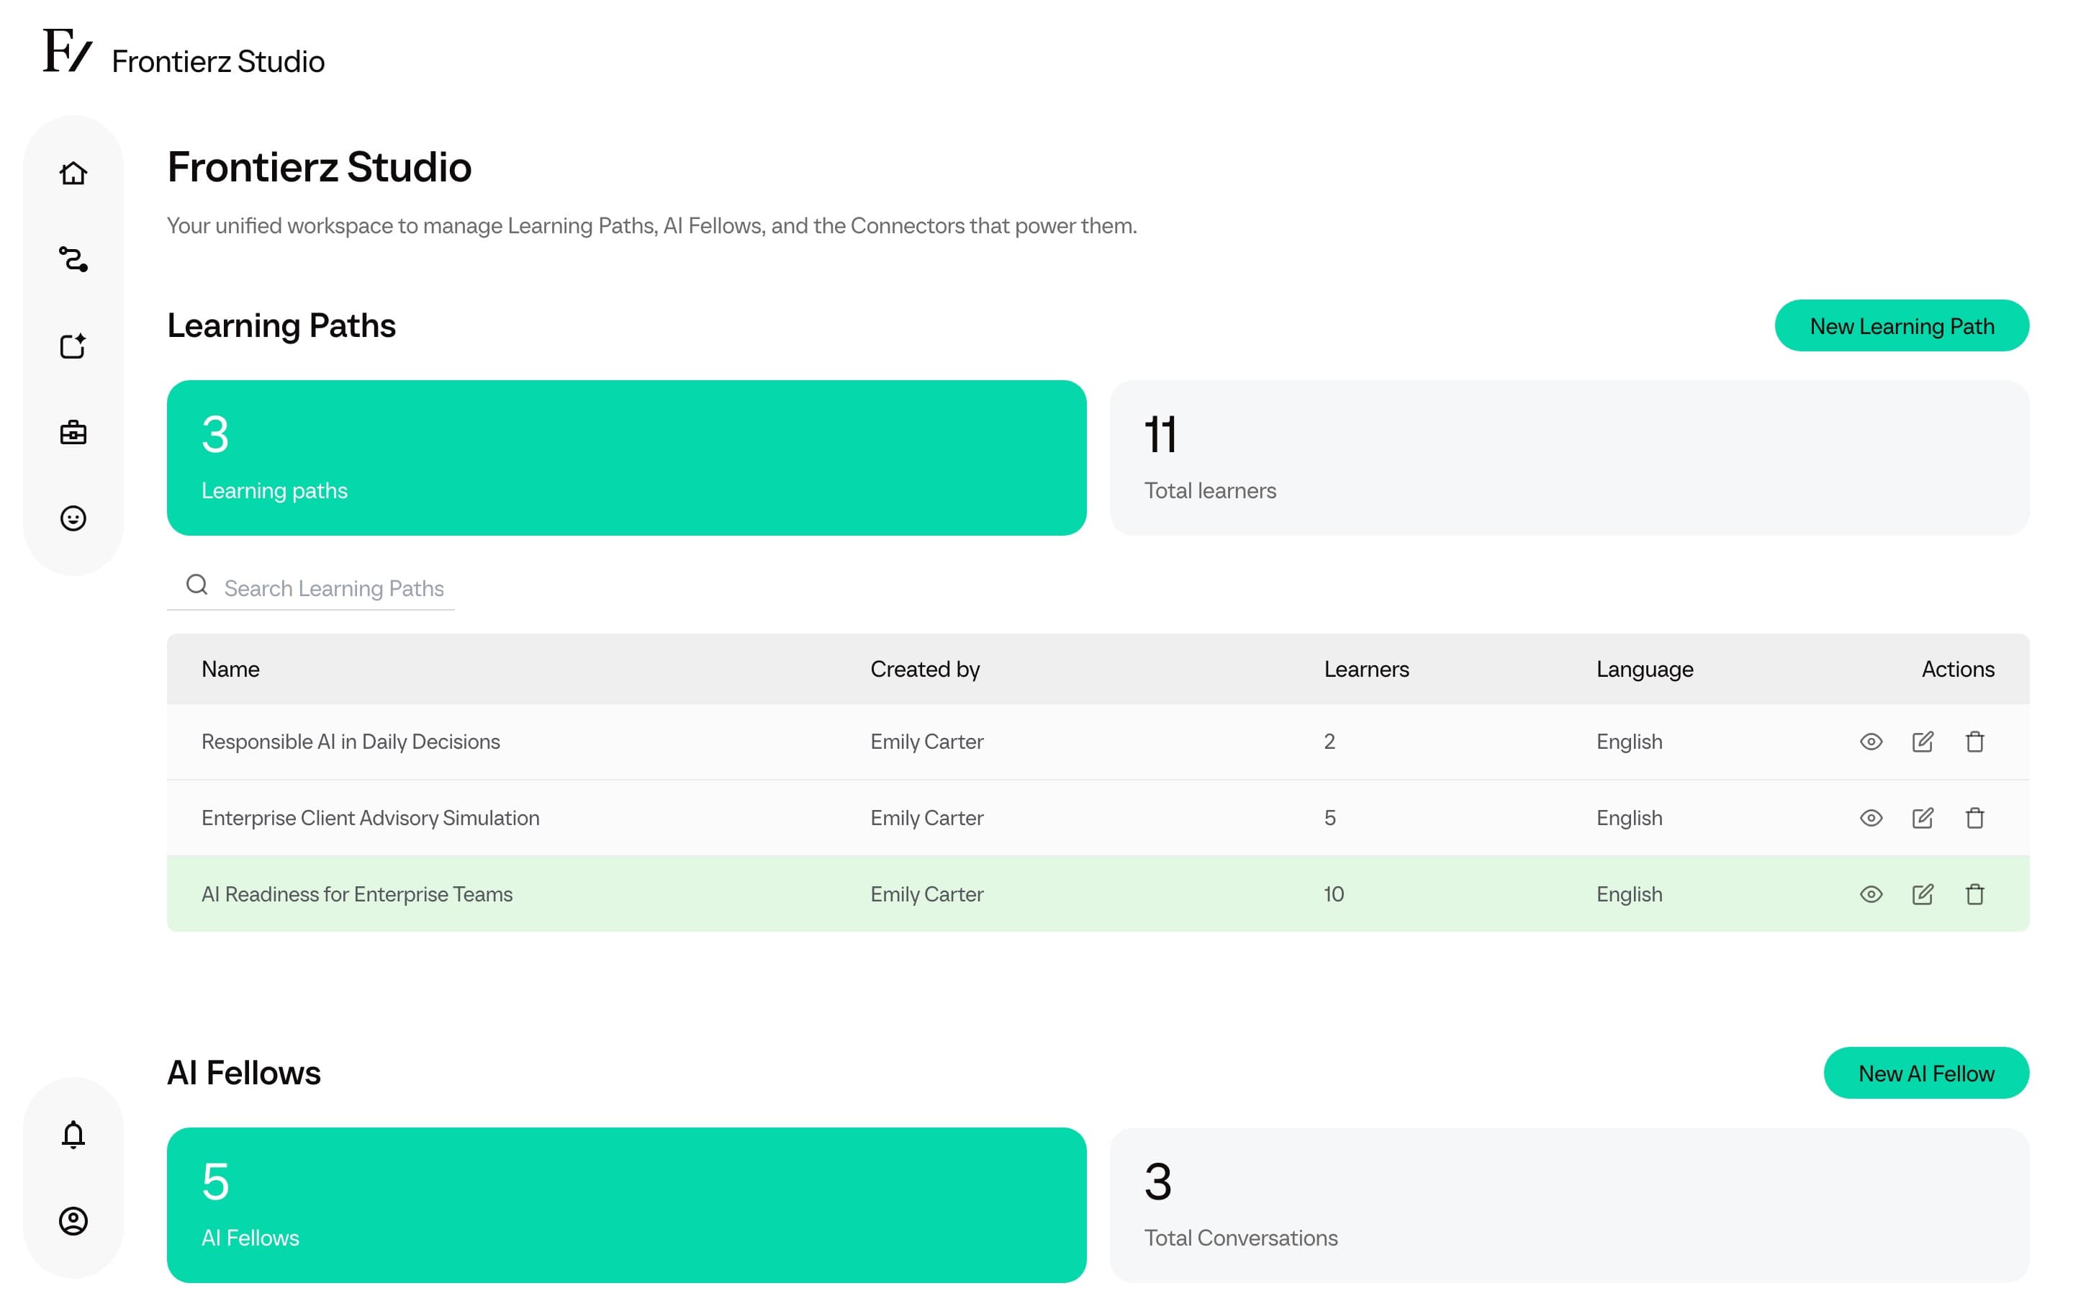View Enterprise Client Advisory Simulation path

[1871, 818]
